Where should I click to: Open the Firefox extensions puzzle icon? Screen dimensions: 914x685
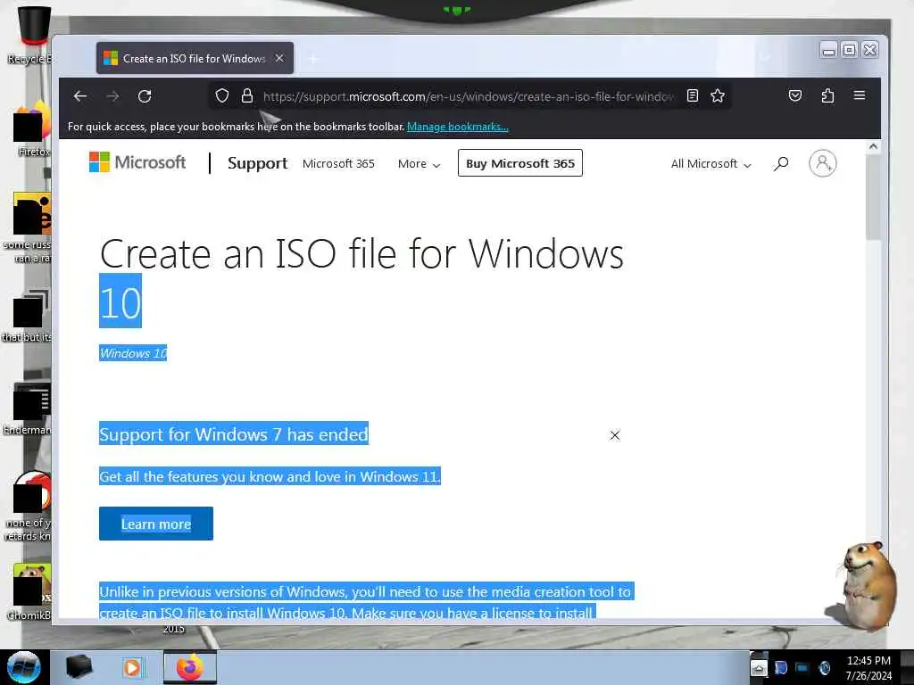pyautogui.click(x=827, y=95)
